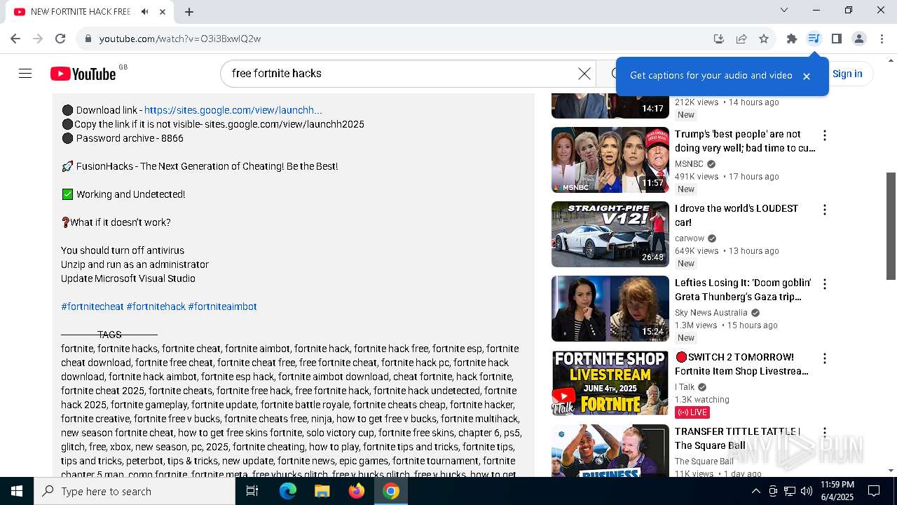Click the page vertical scrollbar thumb
This screenshot has width=897, height=505.
coord(891,226)
